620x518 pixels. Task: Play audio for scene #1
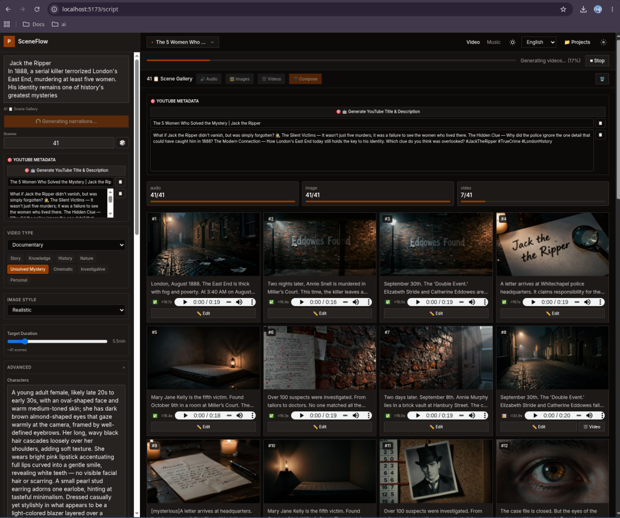pyautogui.click(x=185, y=302)
